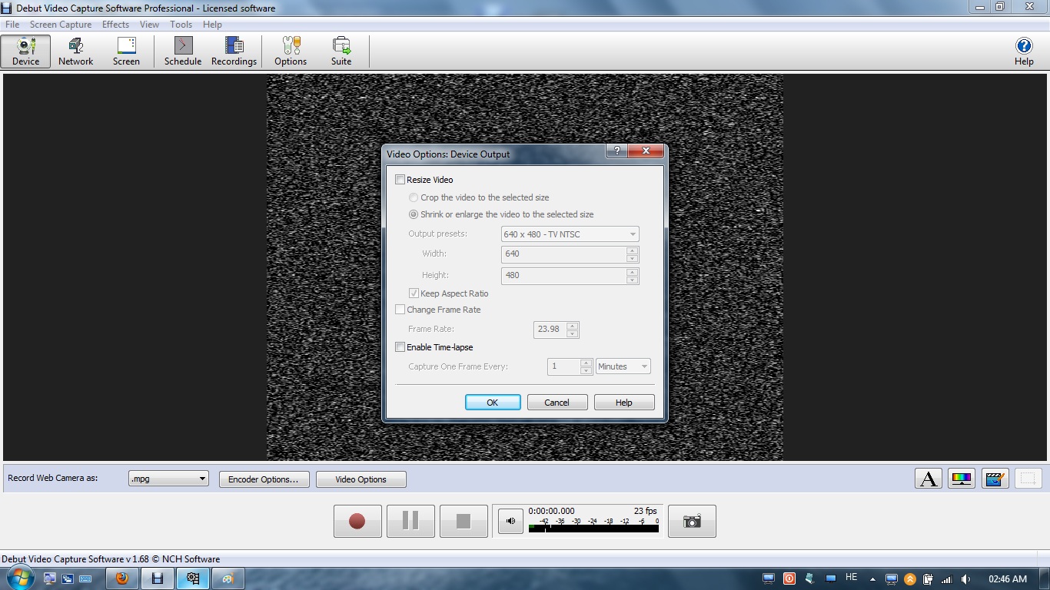Check the Enable Time-lapse box
The height and width of the screenshot is (590, 1050).
(400, 347)
